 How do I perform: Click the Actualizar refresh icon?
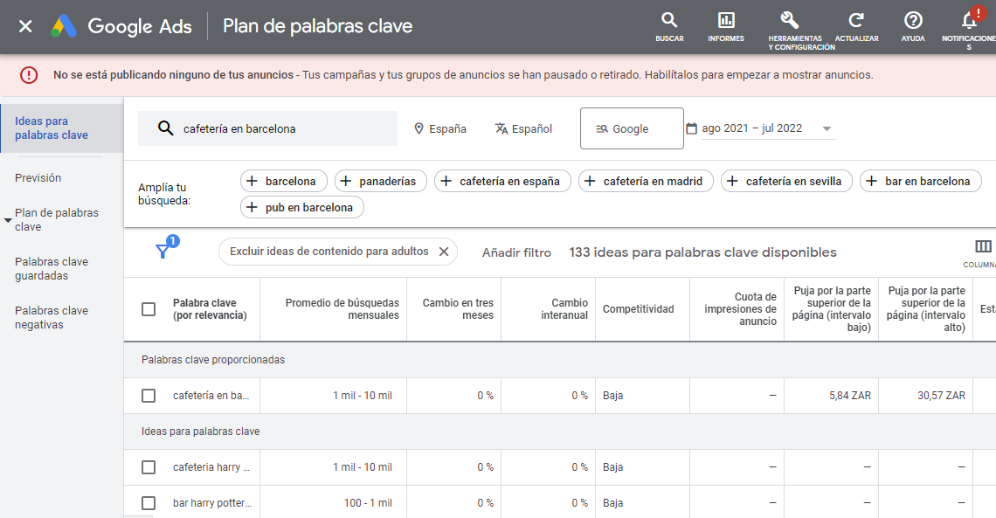pos(856,21)
